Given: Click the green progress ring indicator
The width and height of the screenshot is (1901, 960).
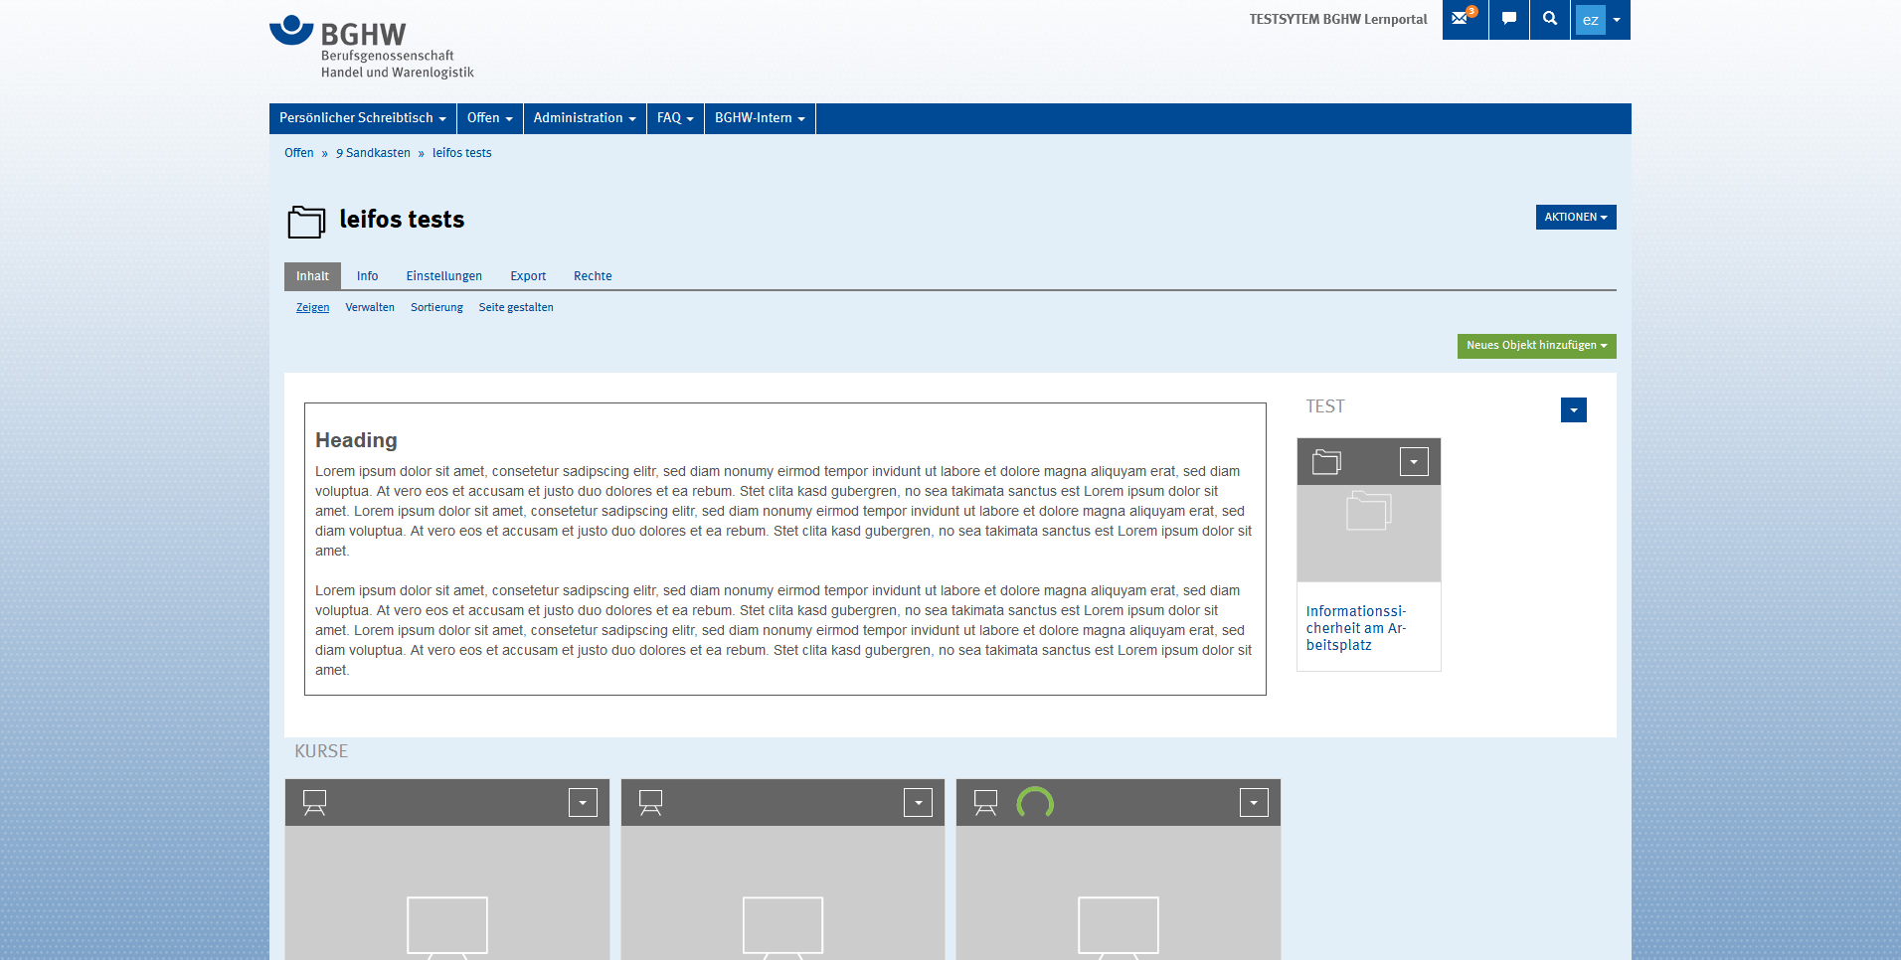Looking at the screenshot, I should [x=1034, y=802].
